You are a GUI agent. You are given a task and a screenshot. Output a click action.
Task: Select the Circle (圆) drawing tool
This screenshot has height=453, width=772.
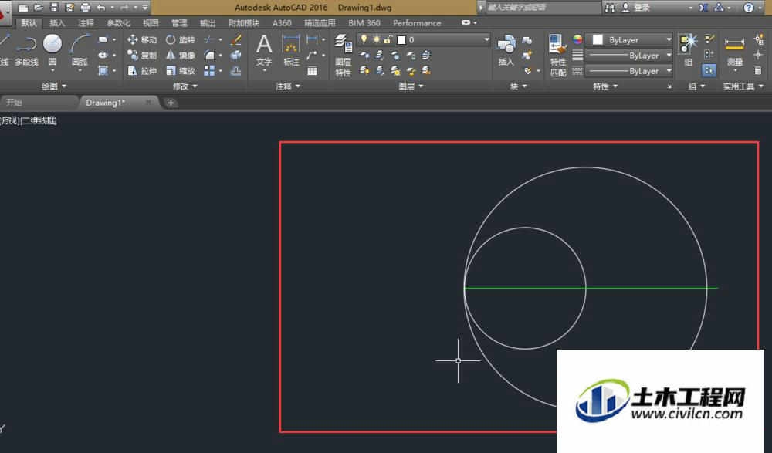(x=52, y=51)
